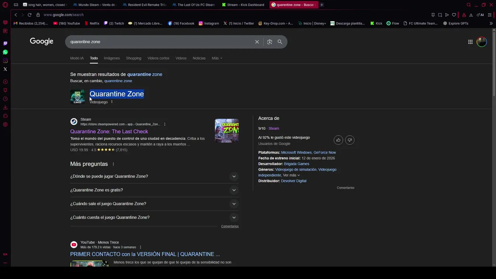Open Twitch in the Opera sidebar
The width and height of the screenshot is (496, 279).
click(5, 43)
